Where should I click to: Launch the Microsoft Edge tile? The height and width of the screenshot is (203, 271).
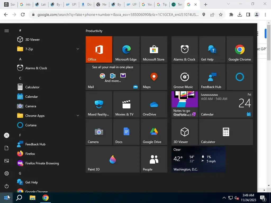(x=126, y=49)
